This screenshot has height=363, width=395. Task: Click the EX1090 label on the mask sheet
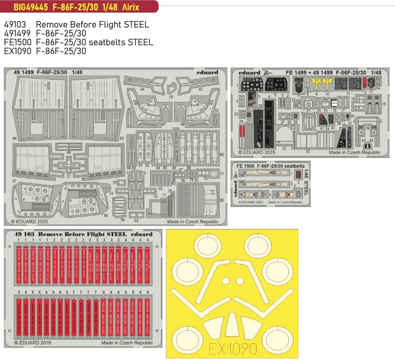pyautogui.click(x=233, y=349)
